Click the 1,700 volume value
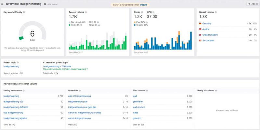The width and height of the screenshot is (260, 130). pyautogui.click(x=60, y=96)
